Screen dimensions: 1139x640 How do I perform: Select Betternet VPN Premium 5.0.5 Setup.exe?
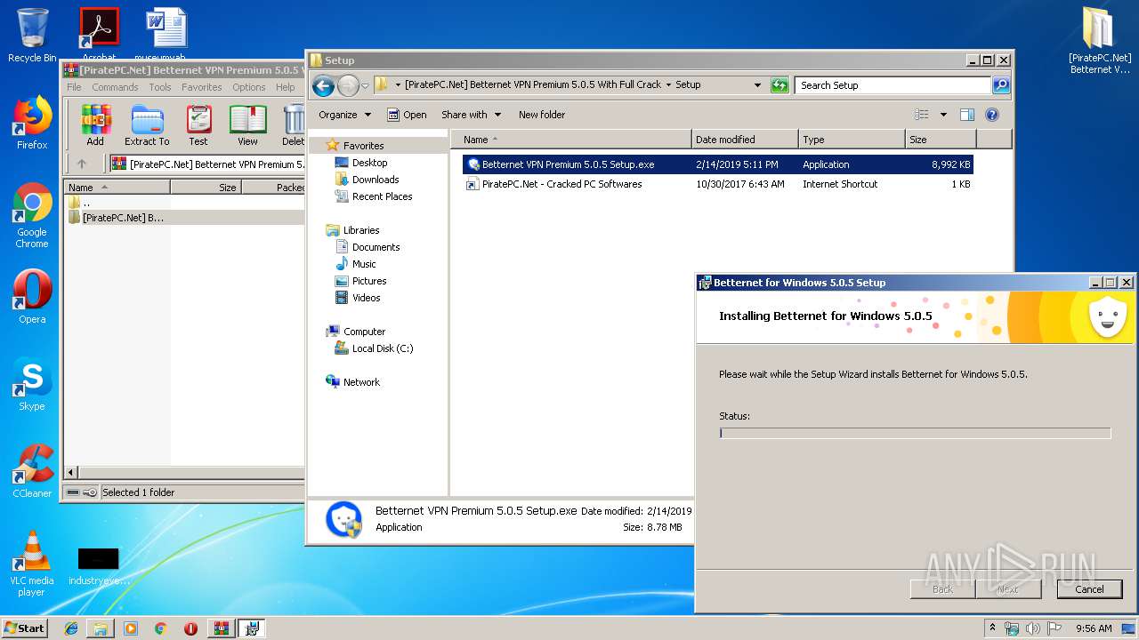[717, 164]
